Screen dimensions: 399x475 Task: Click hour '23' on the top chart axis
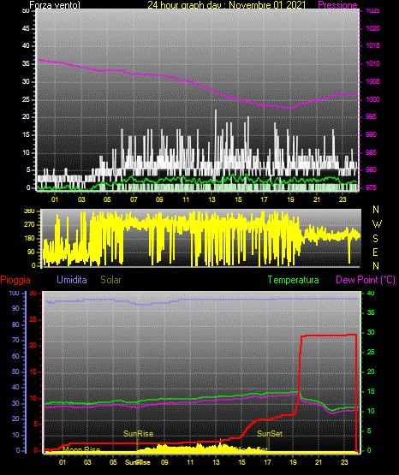tap(342, 199)
